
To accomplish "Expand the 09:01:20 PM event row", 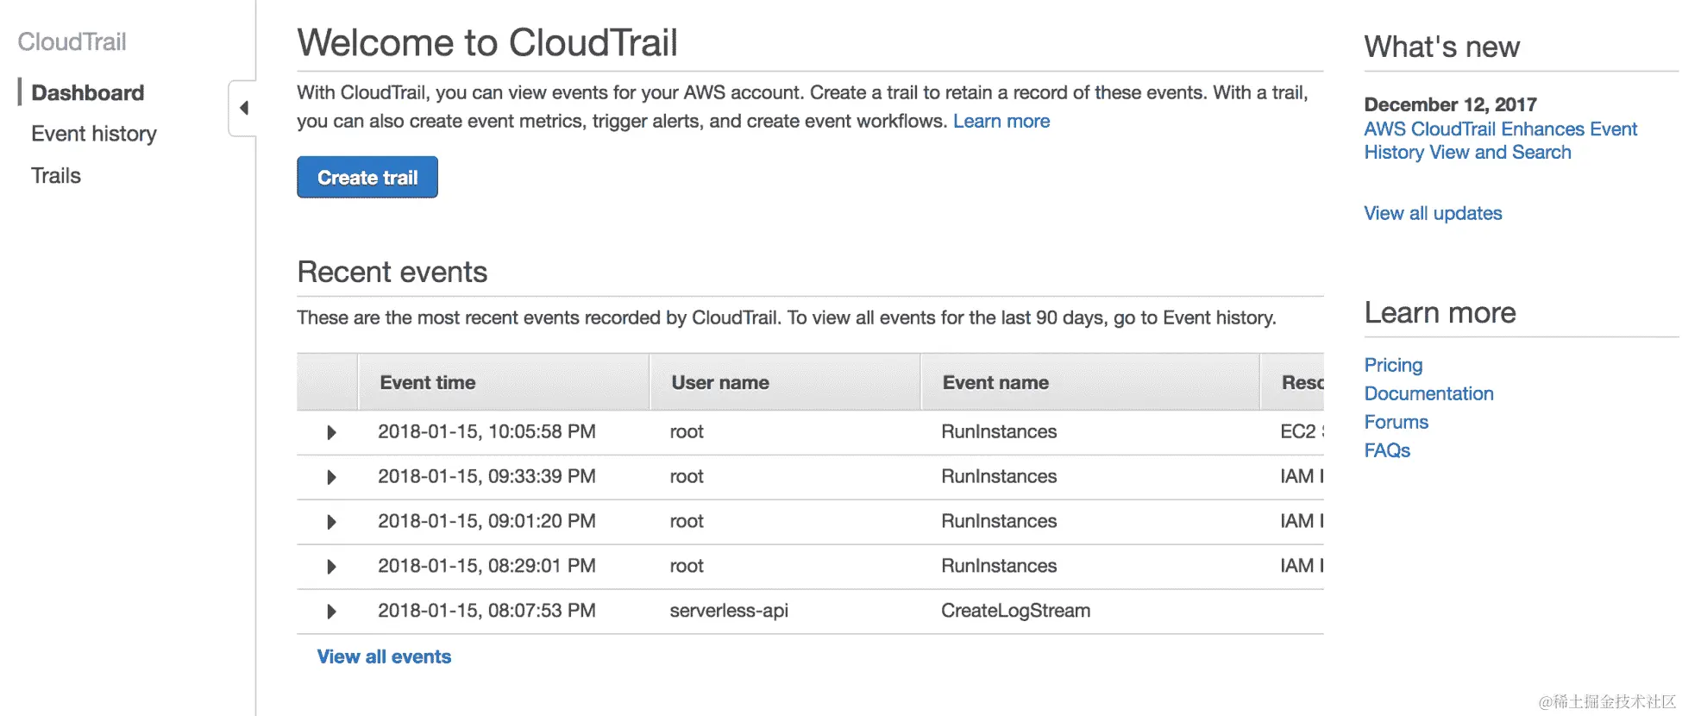I will point(331,522).
